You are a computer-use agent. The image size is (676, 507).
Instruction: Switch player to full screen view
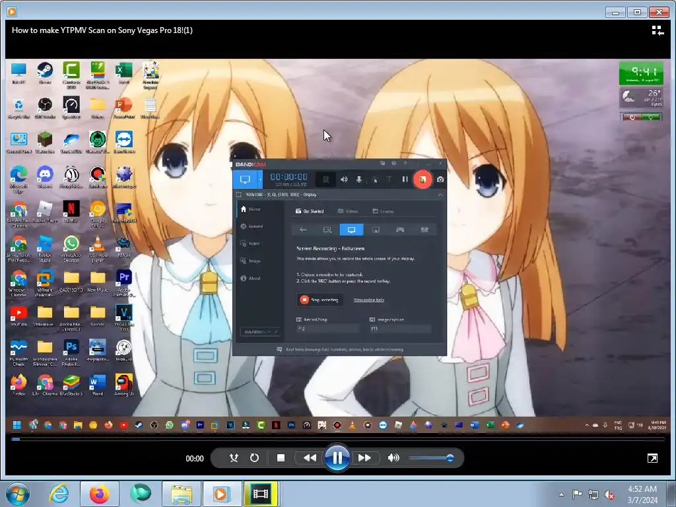(x=652, y=458)
